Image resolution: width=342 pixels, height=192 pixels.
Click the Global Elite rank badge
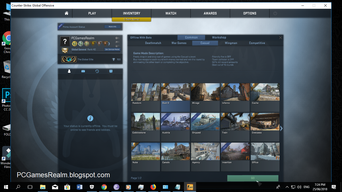[x=69, y=59]
